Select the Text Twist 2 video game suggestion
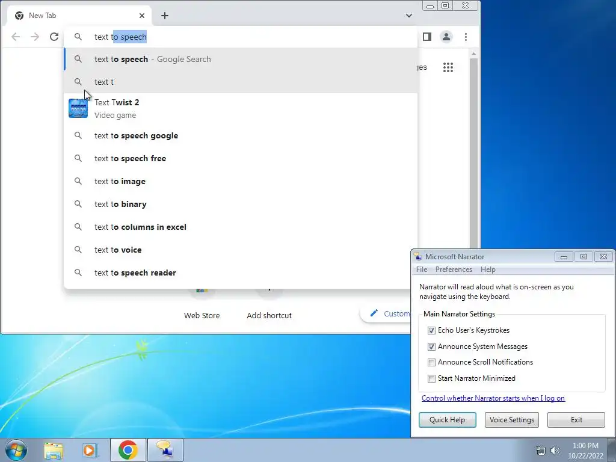 coord(241,108)
